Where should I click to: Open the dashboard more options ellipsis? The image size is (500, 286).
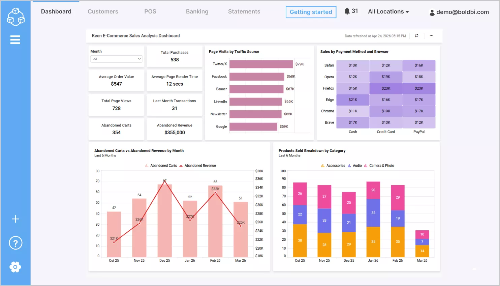(x=431, y=36)
